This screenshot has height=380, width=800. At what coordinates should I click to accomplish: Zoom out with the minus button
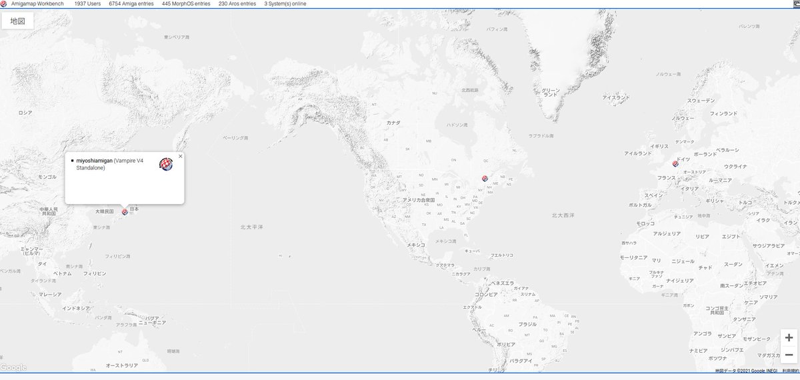[x=789, y=355]
